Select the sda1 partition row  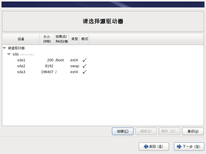pos(103,60)
